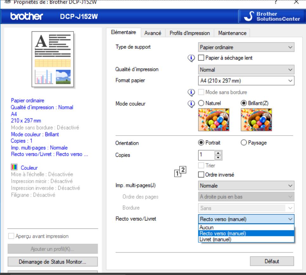The image size is (306, 275).
Task: Click 'Imp. multi-pages : Normale' summary line
Action: tap(39, 148)
